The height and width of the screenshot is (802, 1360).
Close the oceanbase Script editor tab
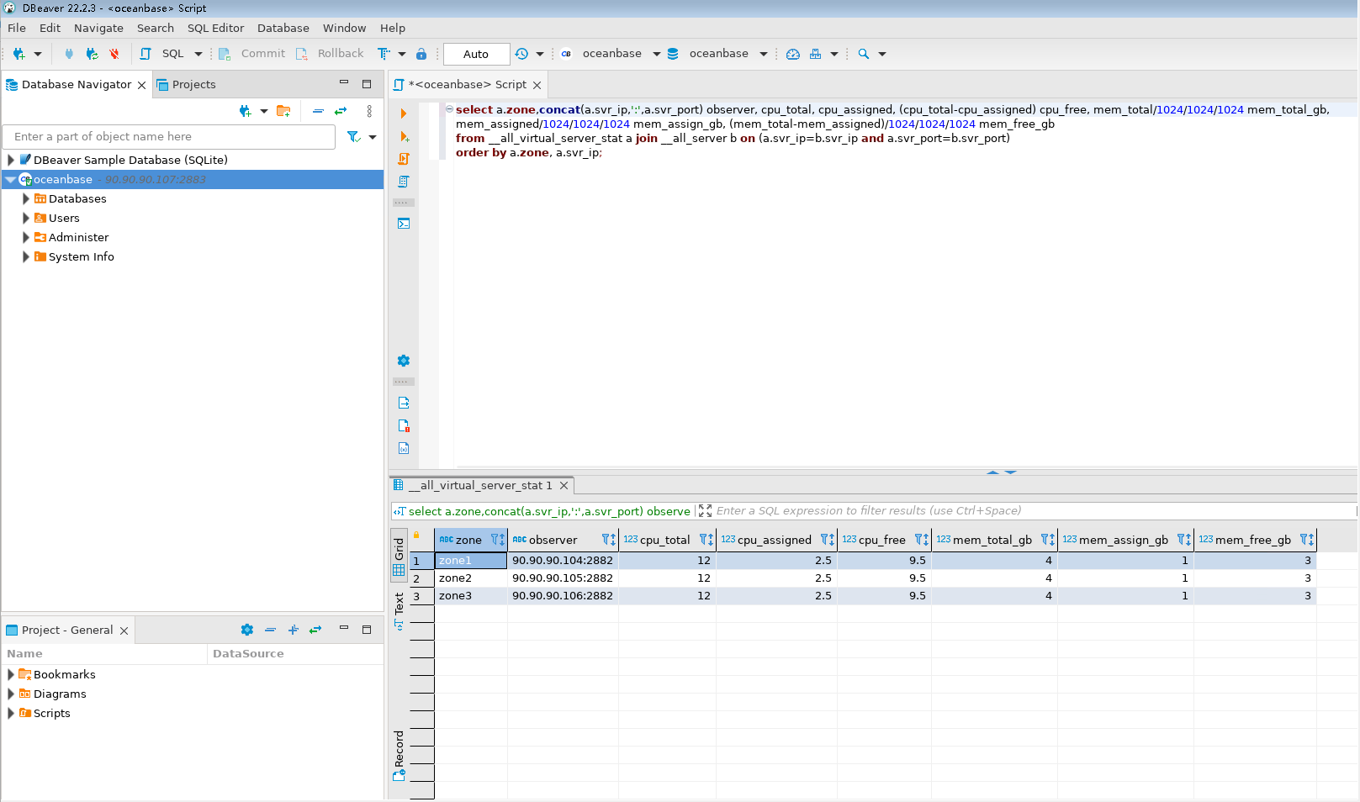[537, 85]
